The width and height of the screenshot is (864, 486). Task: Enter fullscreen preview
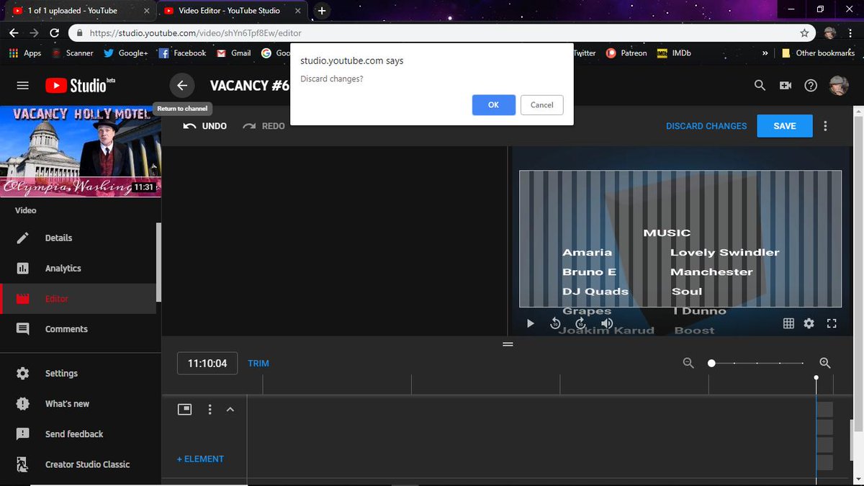point(832,324)
